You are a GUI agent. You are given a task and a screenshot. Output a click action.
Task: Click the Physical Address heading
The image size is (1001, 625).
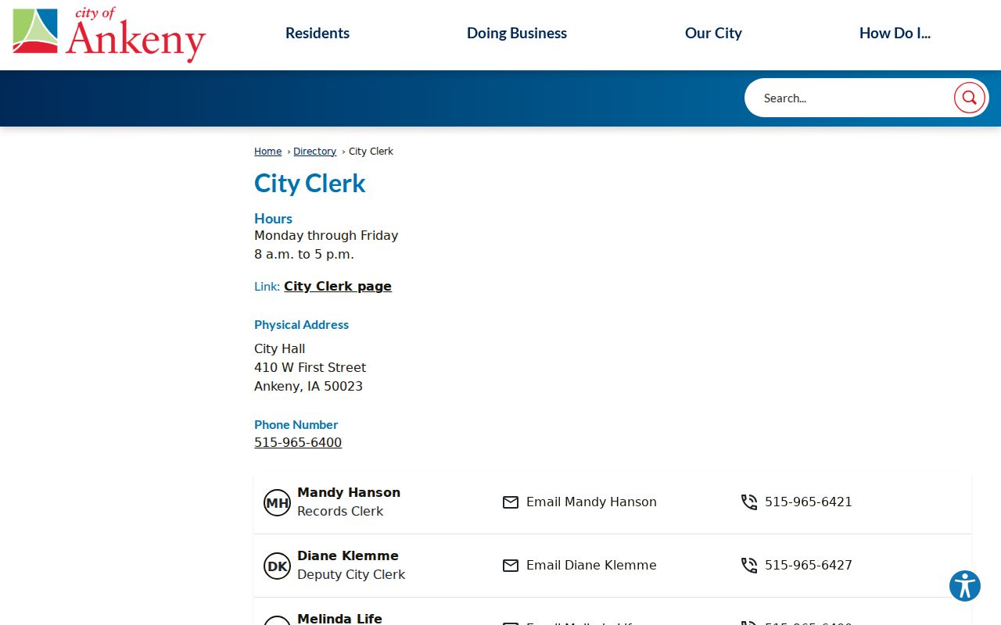(x=301, y=324)
